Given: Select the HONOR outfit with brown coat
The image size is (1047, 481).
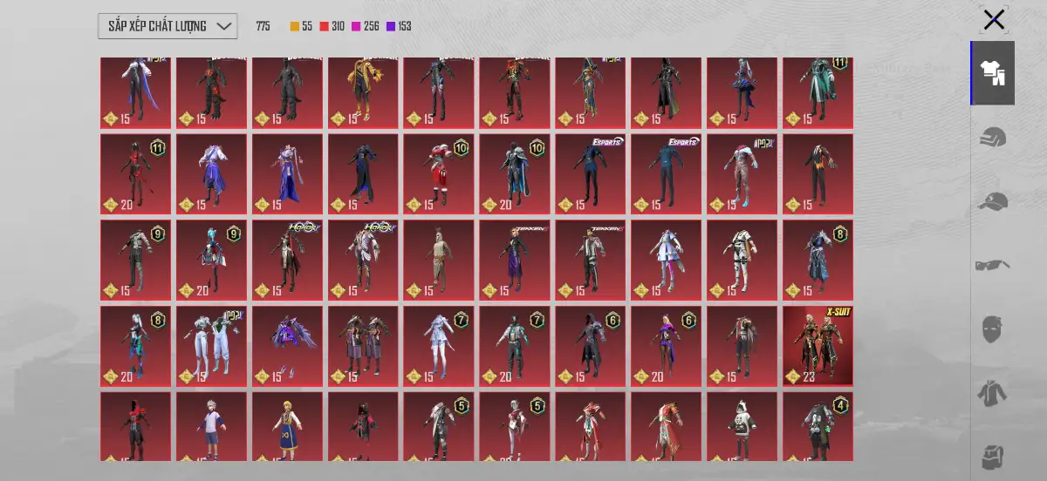Looking at the screenshot, I should [x=287, y=260].
